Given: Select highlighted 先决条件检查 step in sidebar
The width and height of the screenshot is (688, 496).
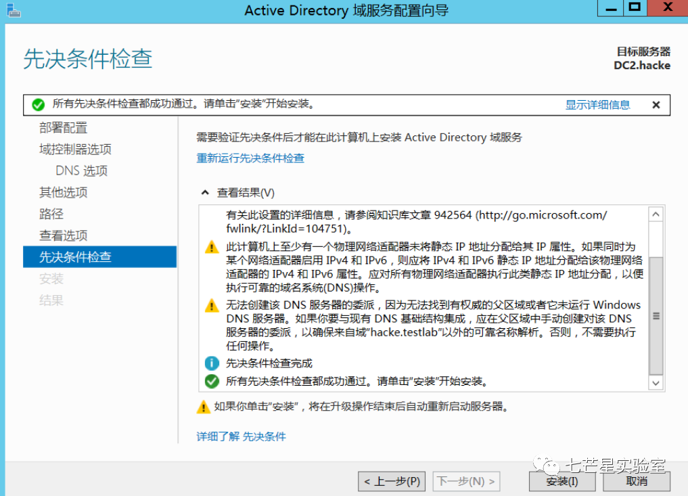Looking at the screenshot, I should coord(99,256).
